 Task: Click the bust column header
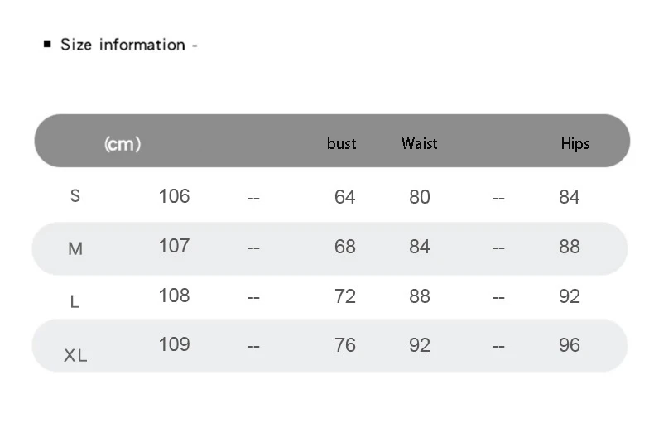(341, 143)
